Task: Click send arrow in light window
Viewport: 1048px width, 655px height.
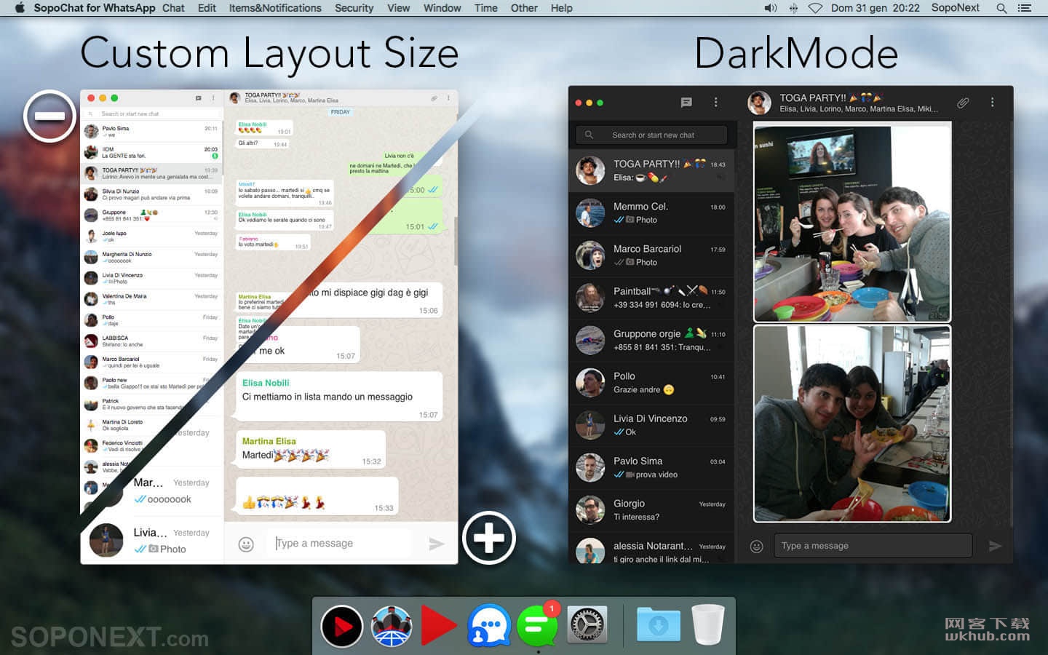Action: point(436,544)
